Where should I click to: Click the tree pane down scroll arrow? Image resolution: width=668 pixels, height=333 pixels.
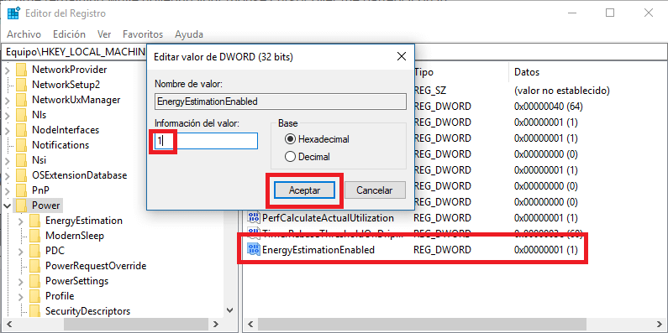(x=229, y=311)
